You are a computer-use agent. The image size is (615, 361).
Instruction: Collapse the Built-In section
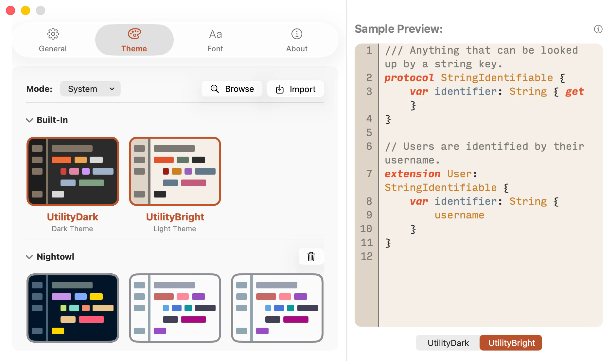[29, 120]
